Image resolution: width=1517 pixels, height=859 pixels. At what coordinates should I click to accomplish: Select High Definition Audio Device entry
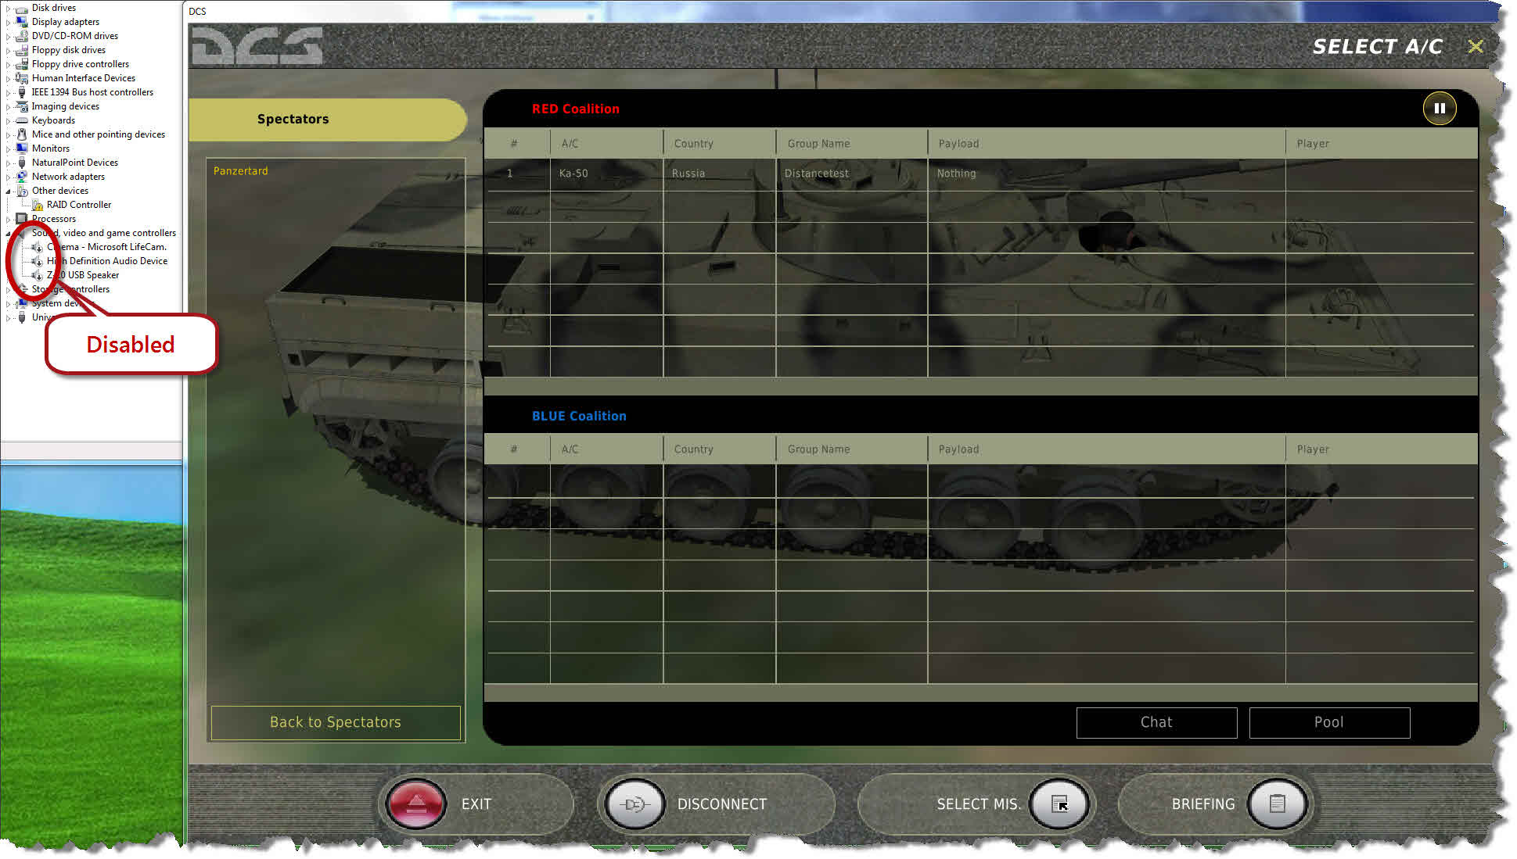pyautogui.click(x=107, y=261)
